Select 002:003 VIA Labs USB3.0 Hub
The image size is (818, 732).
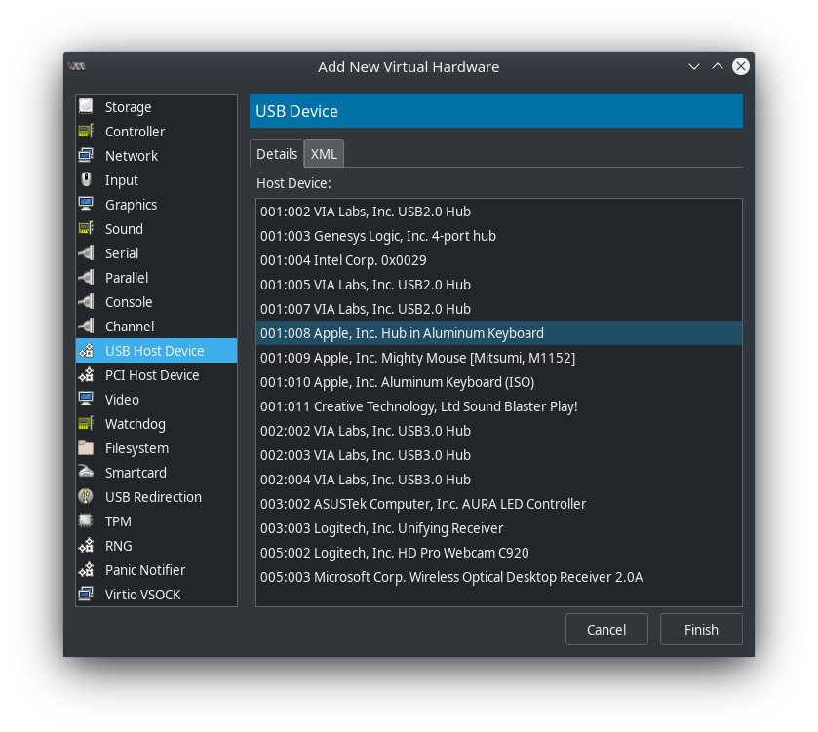[499, 454]
